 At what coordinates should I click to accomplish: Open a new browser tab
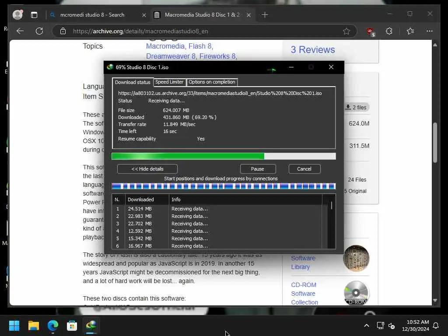[265, 14]
